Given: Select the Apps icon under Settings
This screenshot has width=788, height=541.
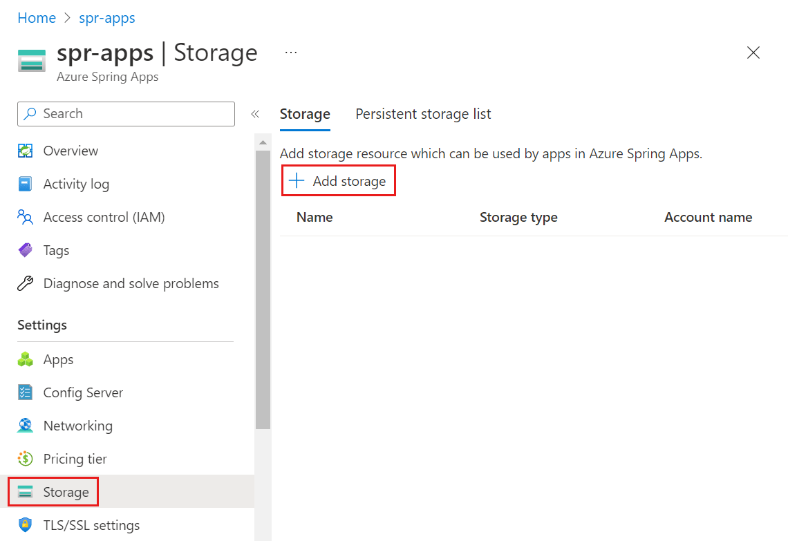Looking at the screenshot, I should (25, 359).
